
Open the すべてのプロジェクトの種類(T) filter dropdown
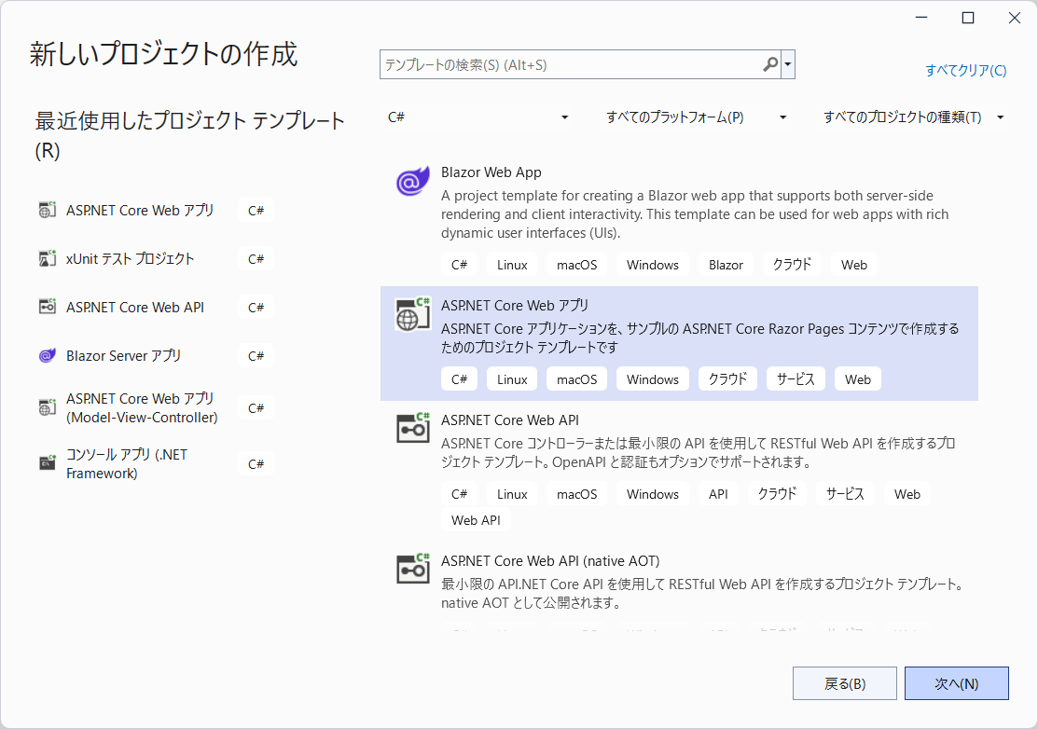pos(914,117)
